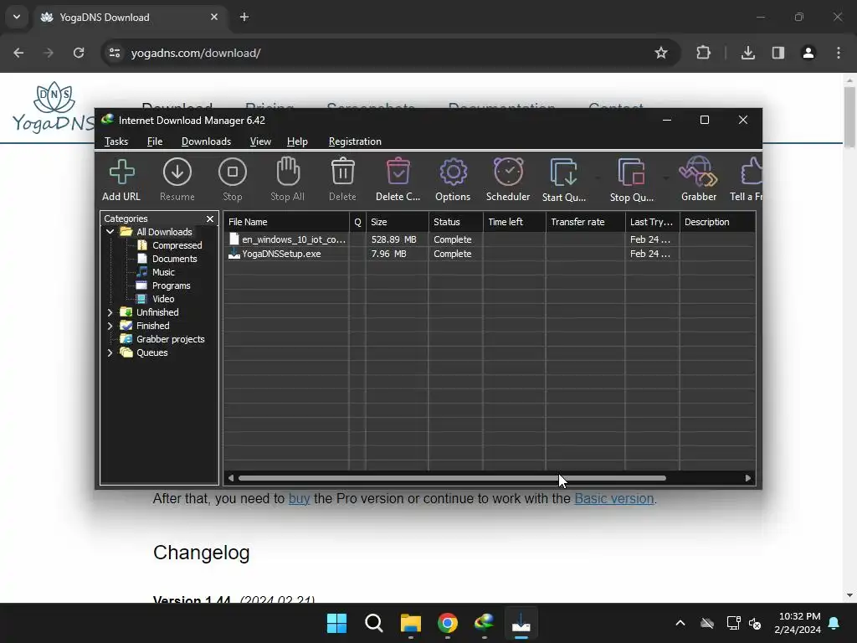Follow the Basic version link

(x=613, y=499)
